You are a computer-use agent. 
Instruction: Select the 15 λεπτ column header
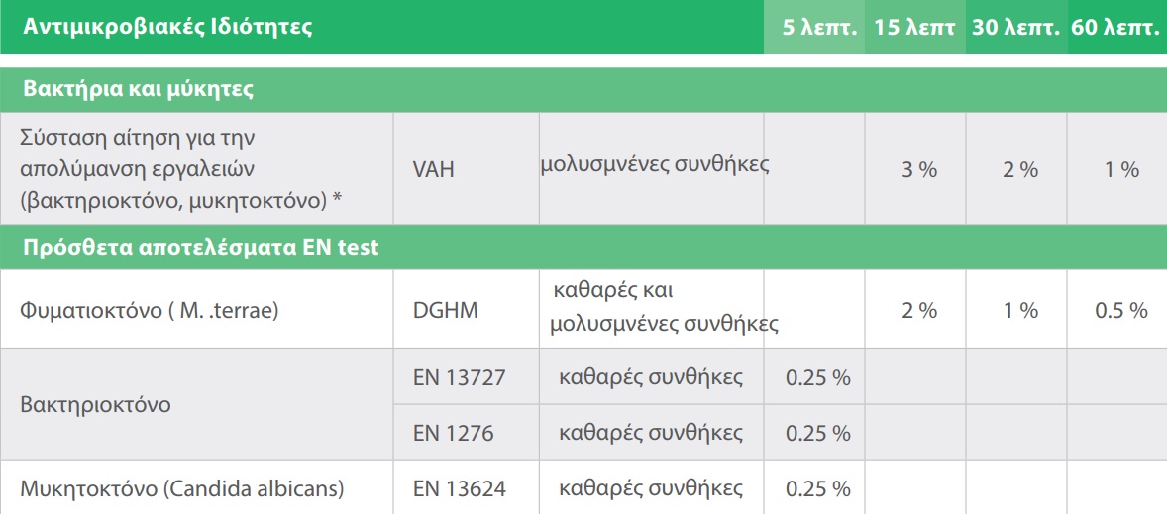(x=914, y=29)
